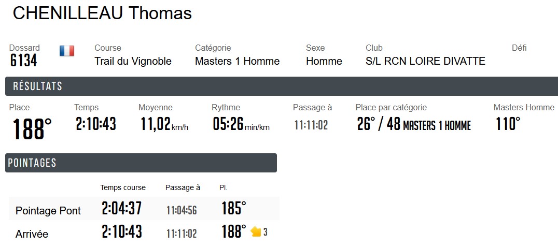The width and height of the screenshot is (558, 247).
Task: Click the Défi column label
Action: click(x=519, y=48)
